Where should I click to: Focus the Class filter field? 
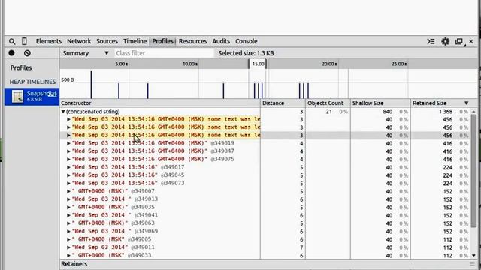point(164,53)
